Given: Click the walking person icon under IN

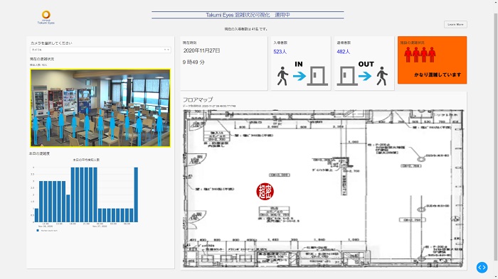Looking at the screenshot, I should (x=282, y=76).
